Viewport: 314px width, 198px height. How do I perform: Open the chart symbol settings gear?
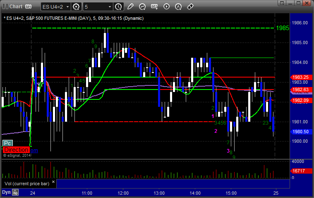pyautogui.click(x=76, y=7)
